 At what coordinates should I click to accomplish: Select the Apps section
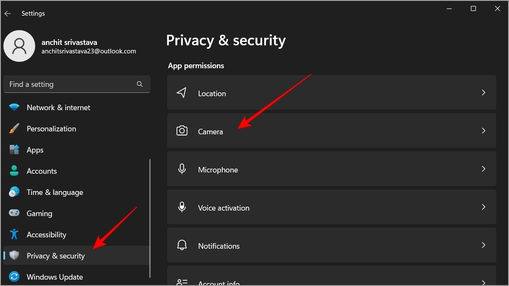[x=35, y=150]
